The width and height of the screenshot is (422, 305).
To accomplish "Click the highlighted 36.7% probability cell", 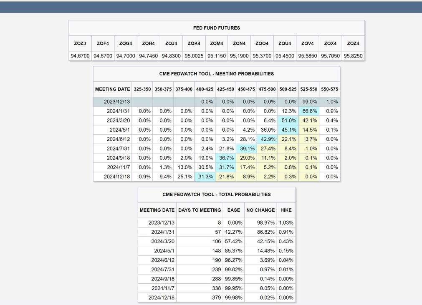I will pos(226,158).
